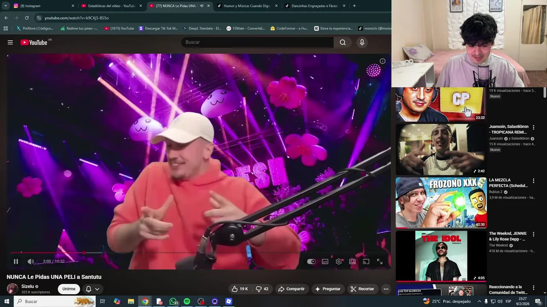547x307 pixels.
Task: Open (1815) YouTube bookmark
Action: tap(119, 29)
